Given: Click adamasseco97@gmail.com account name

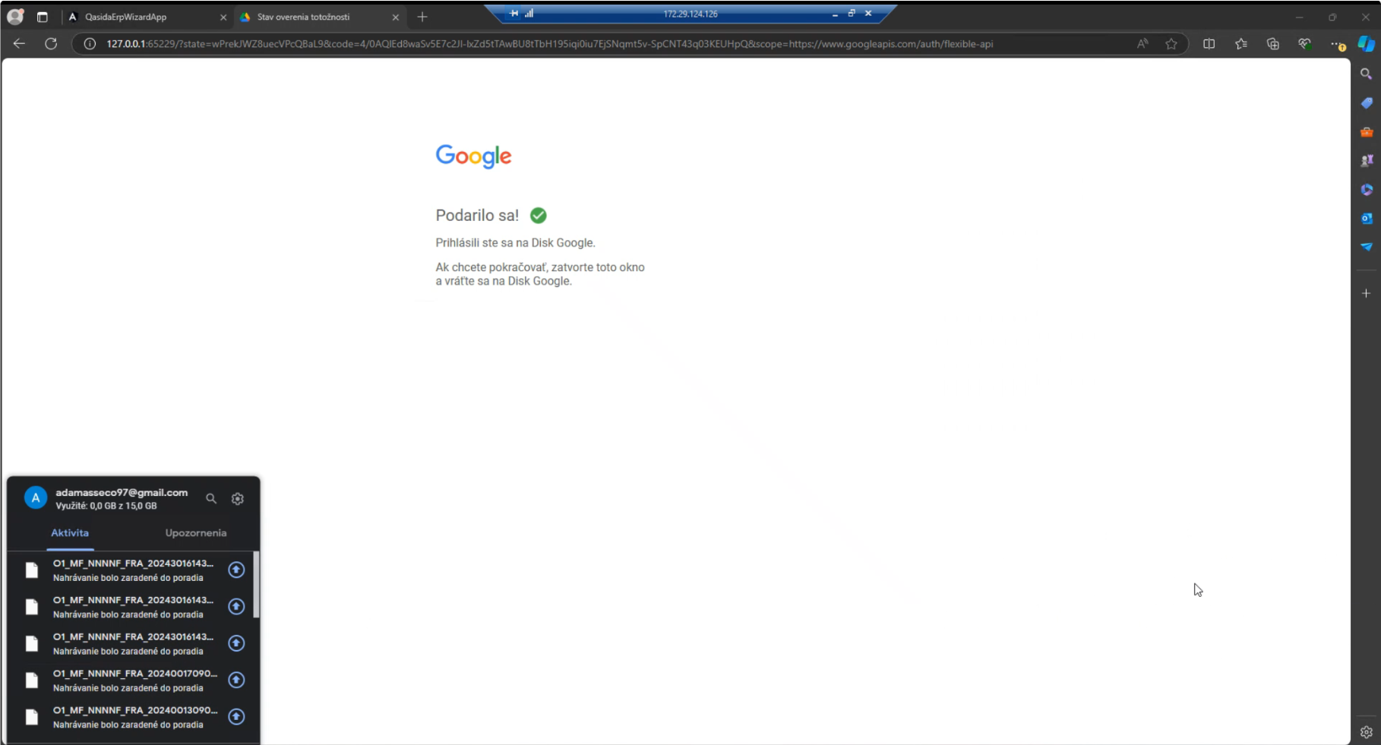Looking at the screenshot, I should [122, 492].
